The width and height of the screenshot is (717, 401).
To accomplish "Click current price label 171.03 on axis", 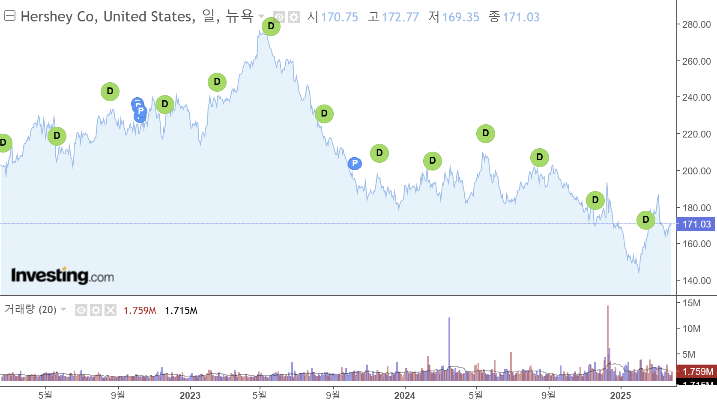I will pos(696,224).
